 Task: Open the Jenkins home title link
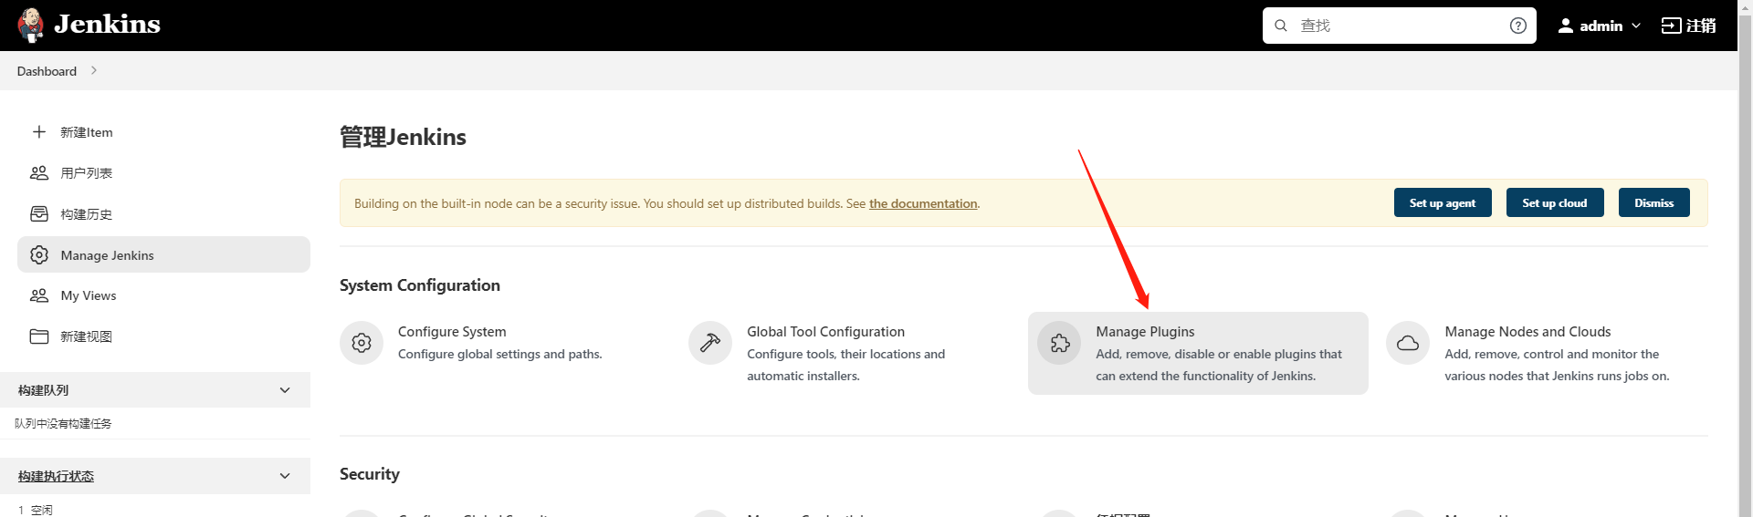point(107,25)
